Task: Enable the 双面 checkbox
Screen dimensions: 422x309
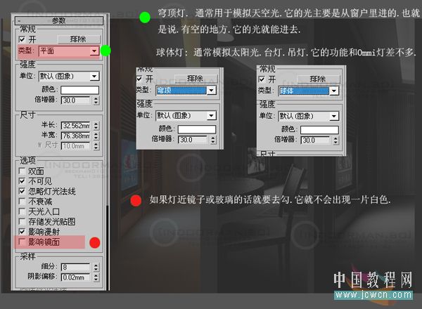Action: (22, 171)
